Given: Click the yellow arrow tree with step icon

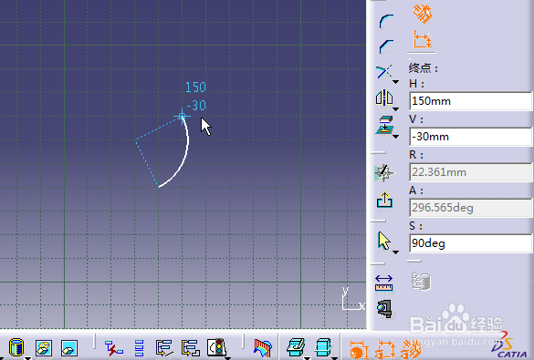Looking at the screenshot, I should click(x=191, y=348).
